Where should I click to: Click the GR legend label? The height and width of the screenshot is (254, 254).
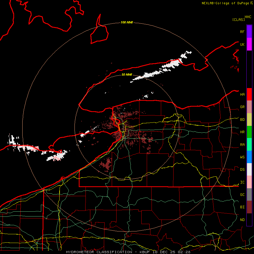click(242, 107)
